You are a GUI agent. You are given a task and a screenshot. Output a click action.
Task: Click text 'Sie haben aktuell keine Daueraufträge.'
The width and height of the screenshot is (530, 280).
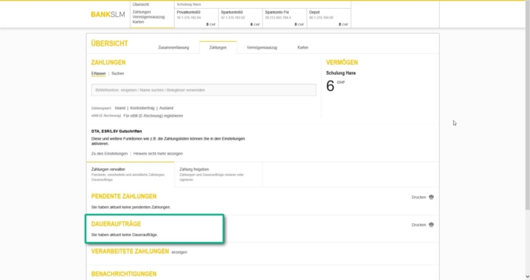coord(125,234)
